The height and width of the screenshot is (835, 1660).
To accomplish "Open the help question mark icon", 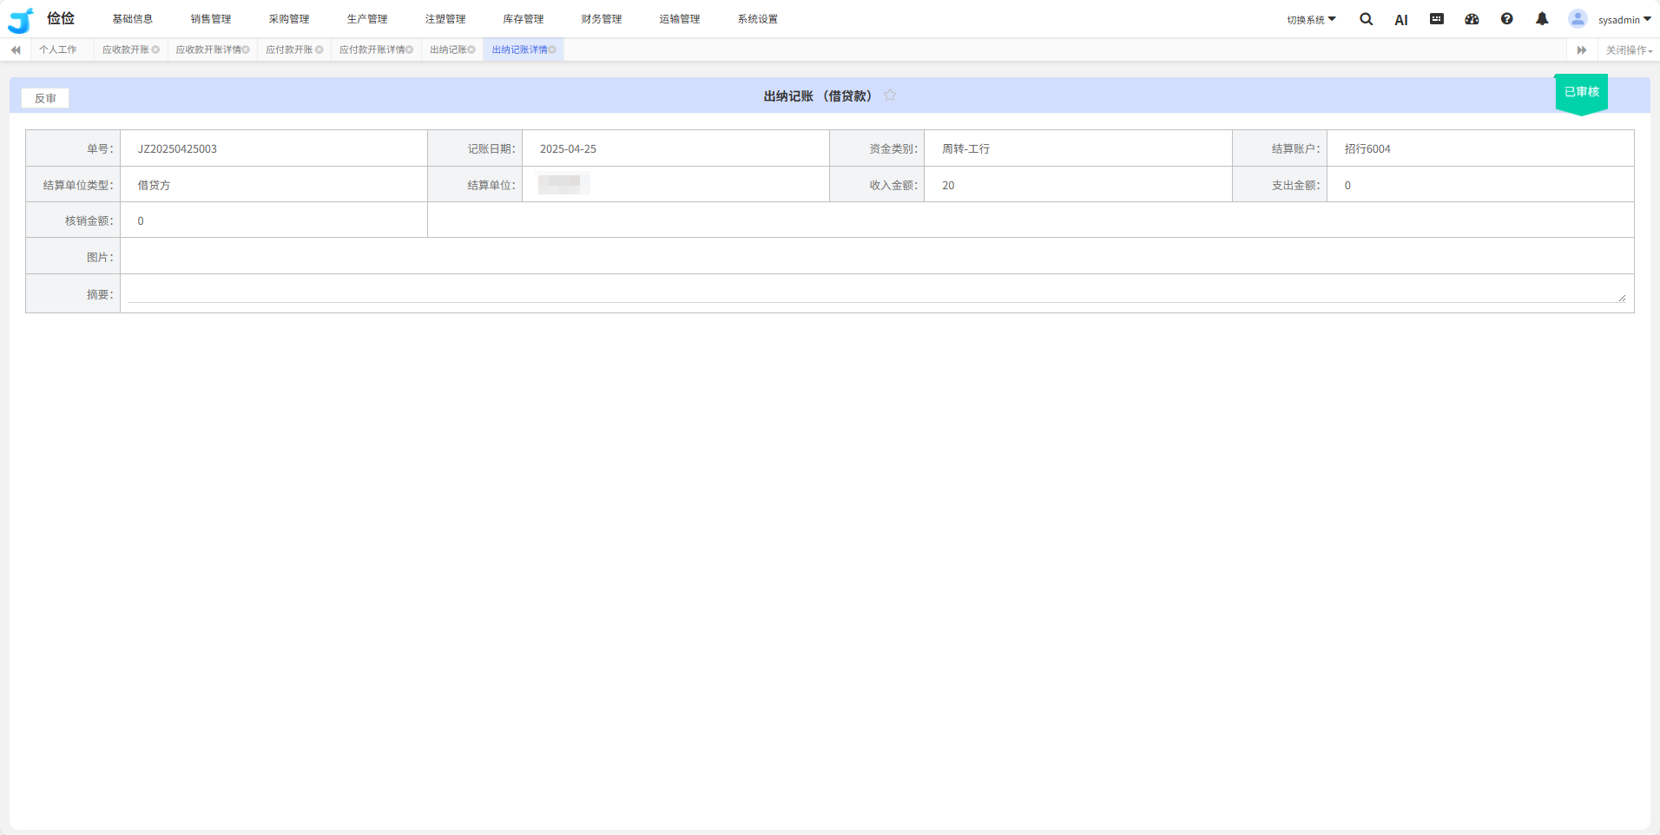I will coord(1507,19).
